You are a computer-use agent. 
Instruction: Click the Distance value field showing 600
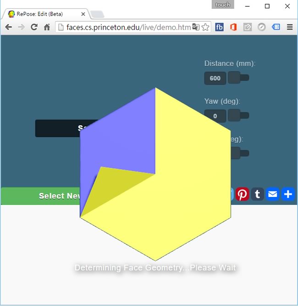(215, 78)
